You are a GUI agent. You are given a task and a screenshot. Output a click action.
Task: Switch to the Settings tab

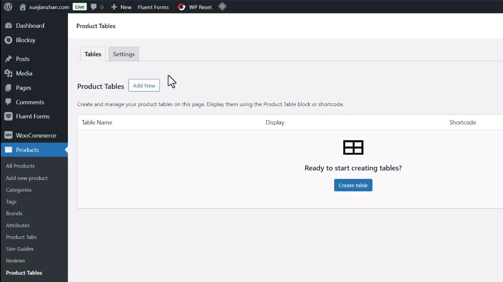[124, 54]
